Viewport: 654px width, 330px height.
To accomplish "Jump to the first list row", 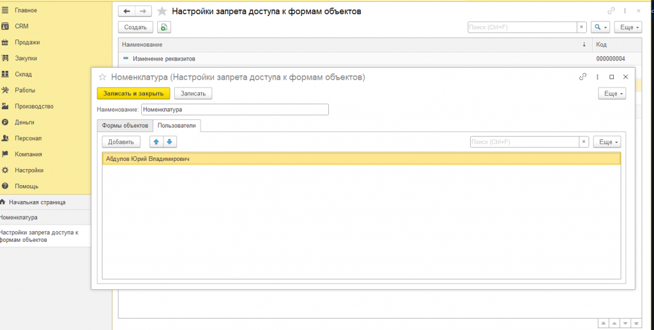I will pyautogui.click(x=603, y=324).
